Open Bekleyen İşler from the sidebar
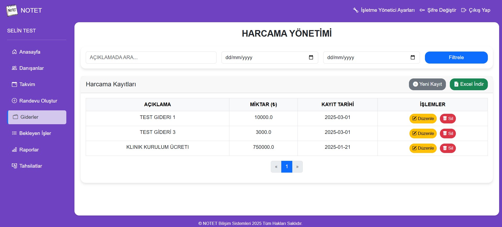Viewport: 502px width, 227px height. click(x=37, y=133)
